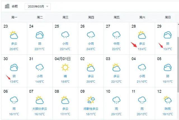Click the 16/10℃ temperature on day 07

(x=40, y=114)
